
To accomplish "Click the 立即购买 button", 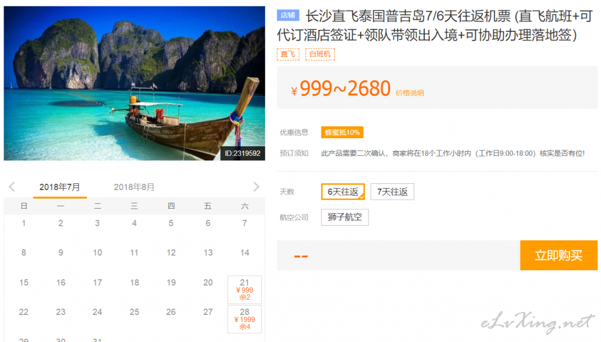I will pyautogui.click(x=559, y=256).
